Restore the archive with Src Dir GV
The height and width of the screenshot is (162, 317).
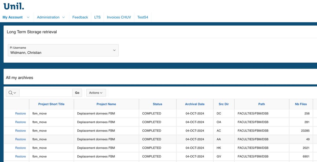20,156
